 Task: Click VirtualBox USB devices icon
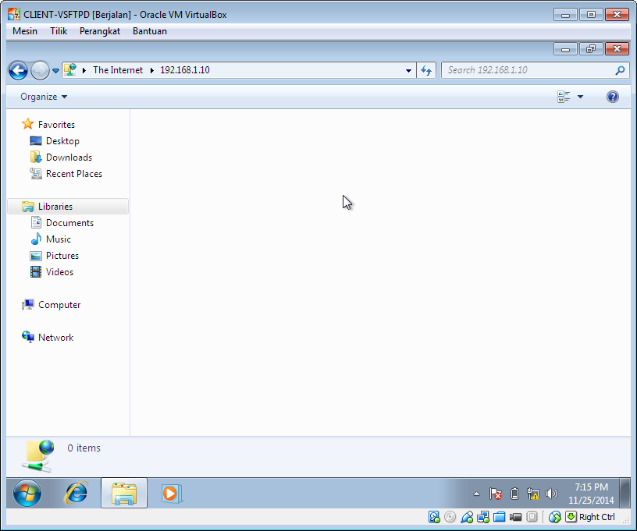coord(467,517)
